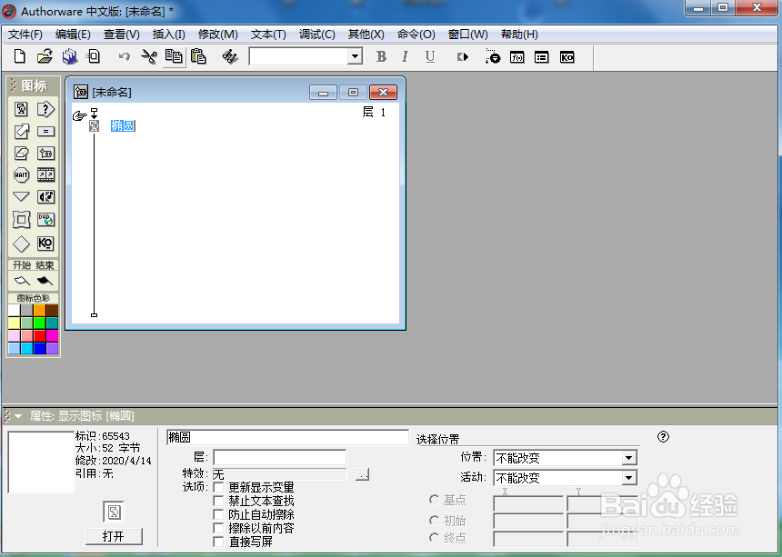Screen dimensions: 782x557
Task: Open the Functions window icon
Action: pos(517,57)
